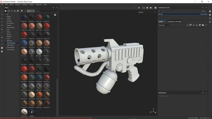The height and width of the screenshot is (119, 212).
Task: Select the white smart material in last row
Action: 24,112
